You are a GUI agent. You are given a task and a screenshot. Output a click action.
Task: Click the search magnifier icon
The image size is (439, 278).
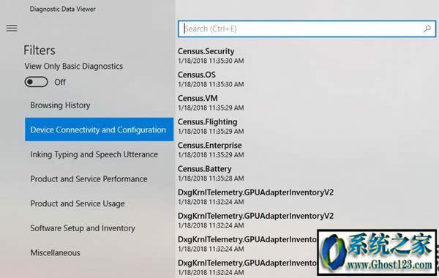coord(427,29)
